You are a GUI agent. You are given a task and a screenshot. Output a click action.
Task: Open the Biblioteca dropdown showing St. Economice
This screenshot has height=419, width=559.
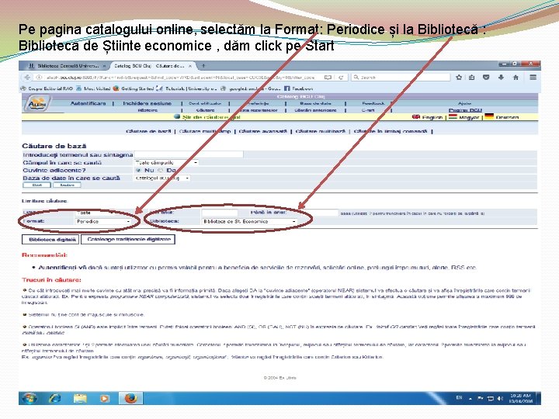pos(249,221)
